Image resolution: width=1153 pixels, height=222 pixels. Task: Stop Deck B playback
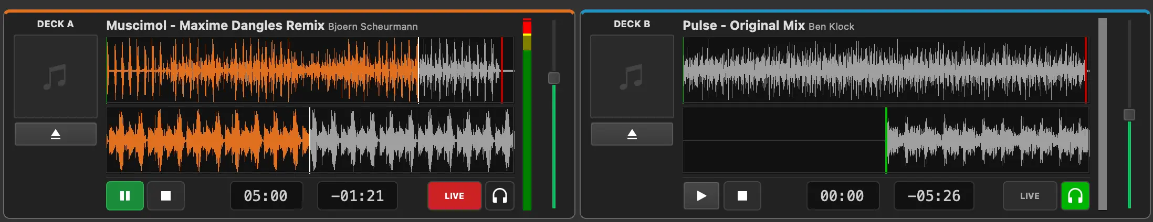click(742, 196)
